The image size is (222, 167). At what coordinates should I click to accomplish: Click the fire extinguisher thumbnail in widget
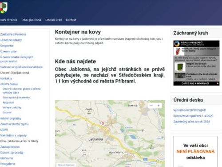(x=178, y=51)
